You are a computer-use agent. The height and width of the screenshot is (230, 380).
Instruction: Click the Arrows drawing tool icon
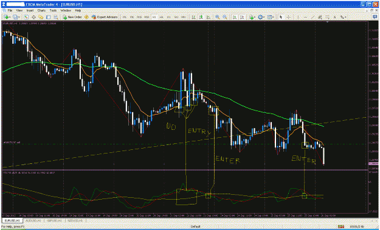coord(342,17)
